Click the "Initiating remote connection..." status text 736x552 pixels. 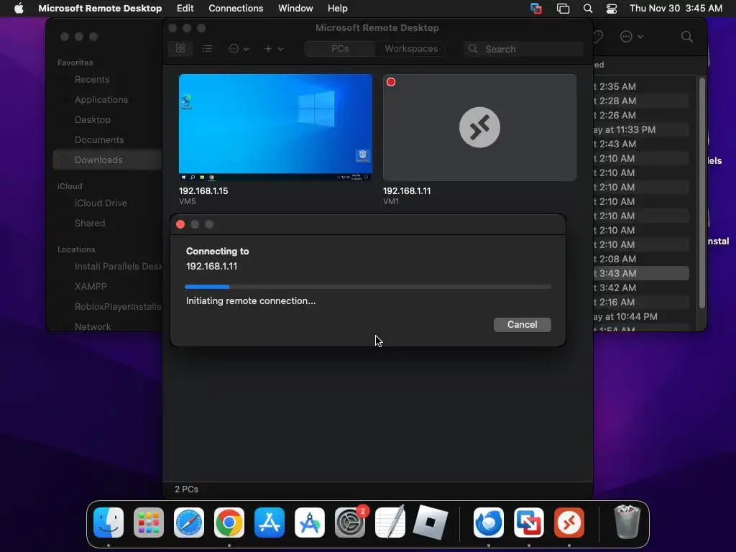tap(251, 301)
